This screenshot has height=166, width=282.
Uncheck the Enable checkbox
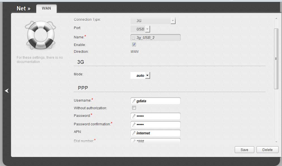pyautogui.click(x=134, y=45)
